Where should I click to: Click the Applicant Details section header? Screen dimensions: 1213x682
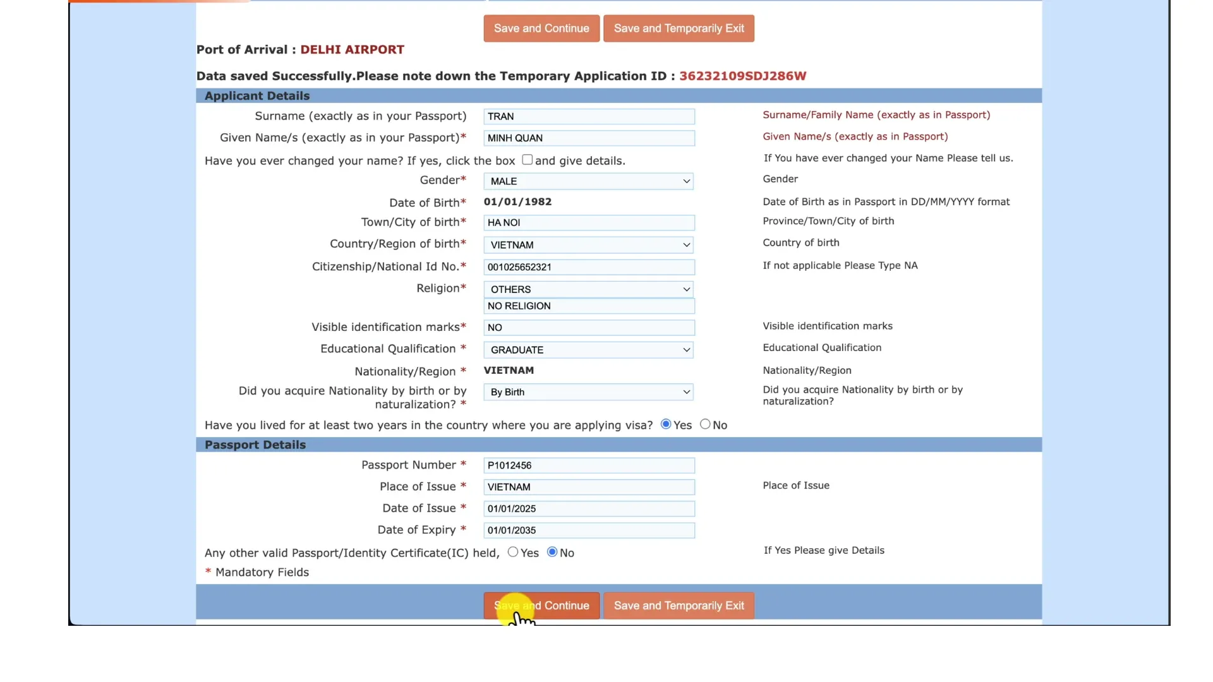[x=257, y=96]
